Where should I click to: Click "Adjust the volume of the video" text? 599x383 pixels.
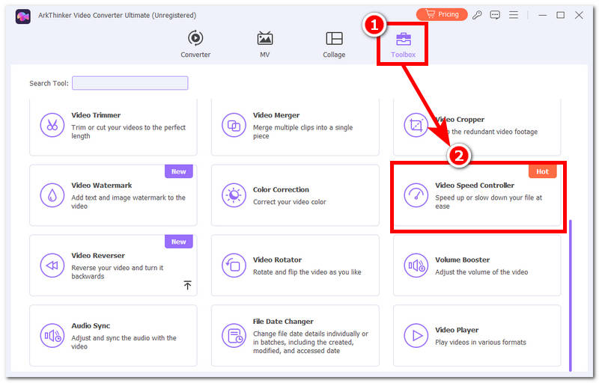coord(481,272)
